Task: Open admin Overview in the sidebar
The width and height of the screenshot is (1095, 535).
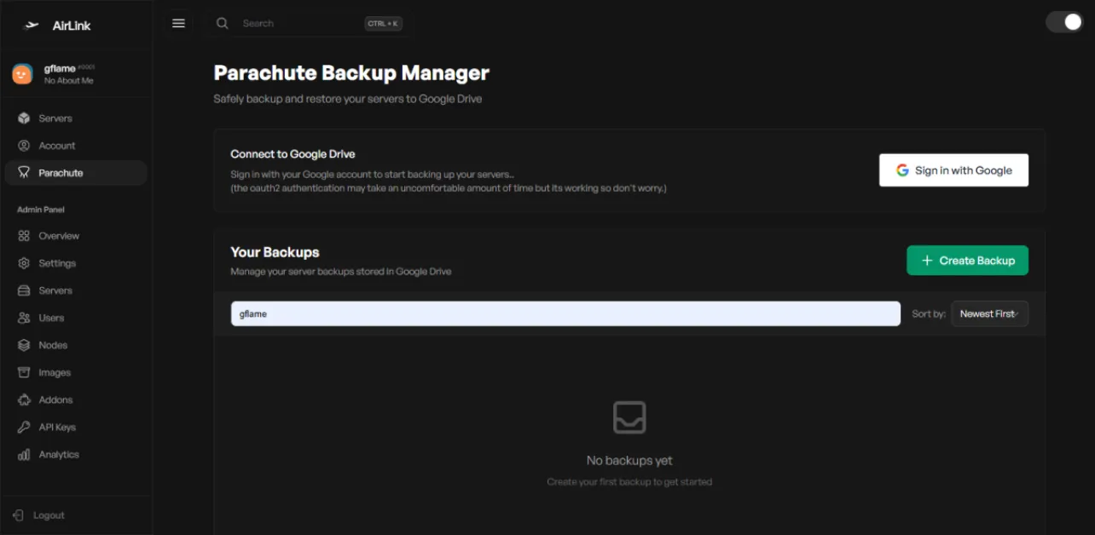Action: coord(58,236)
